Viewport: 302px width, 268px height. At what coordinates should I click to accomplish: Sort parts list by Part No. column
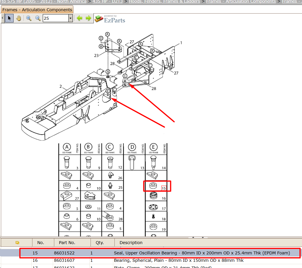[67, 243]
